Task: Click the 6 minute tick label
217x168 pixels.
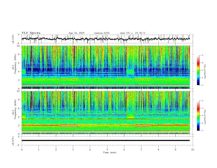Action: 124,150
